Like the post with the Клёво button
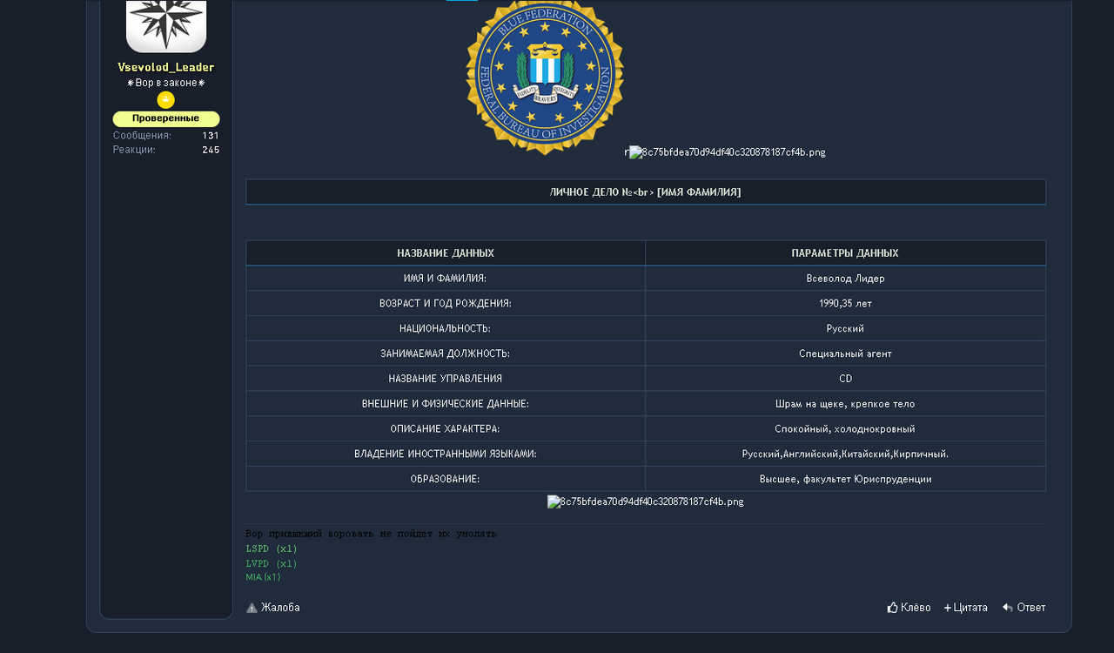 [909, 608]
